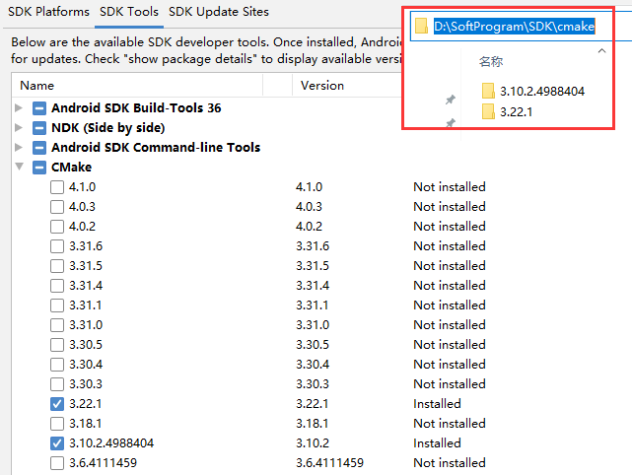Click the upper pin icon in Explorer sidebar
The width and height of the screenshot is (632, 475).
(451, 100)
